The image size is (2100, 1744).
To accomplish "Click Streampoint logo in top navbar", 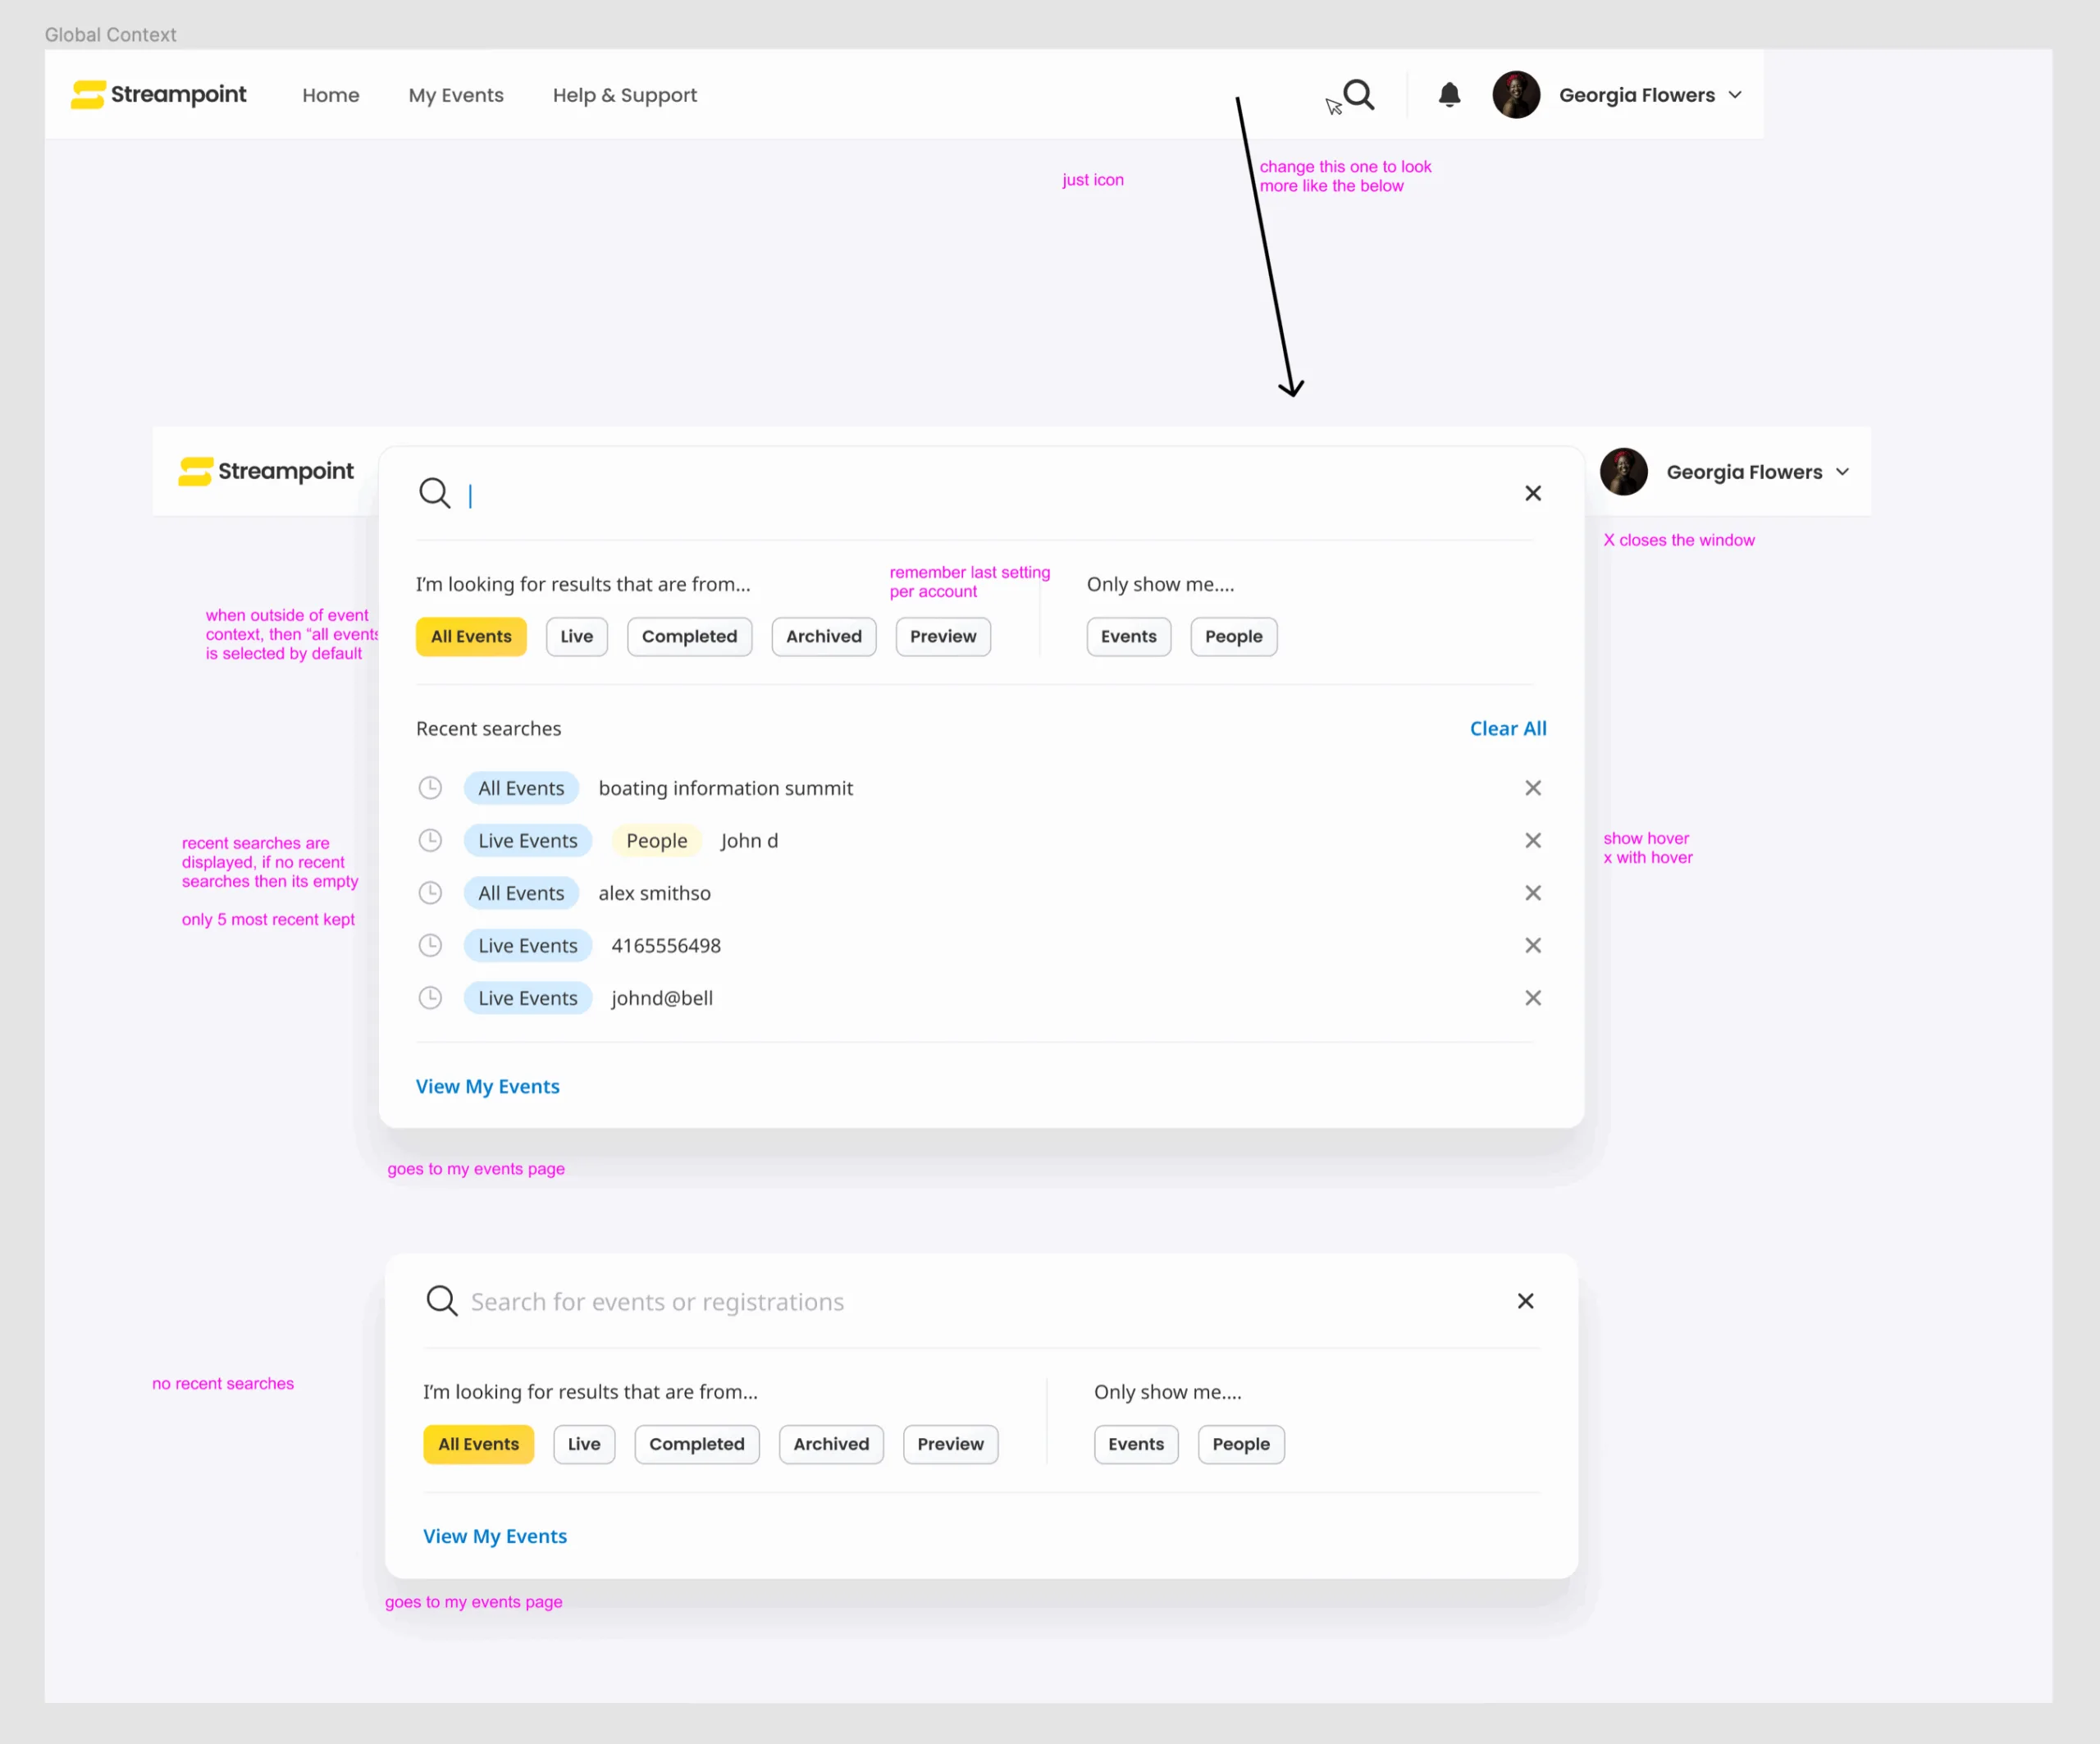I will [159, 94].
